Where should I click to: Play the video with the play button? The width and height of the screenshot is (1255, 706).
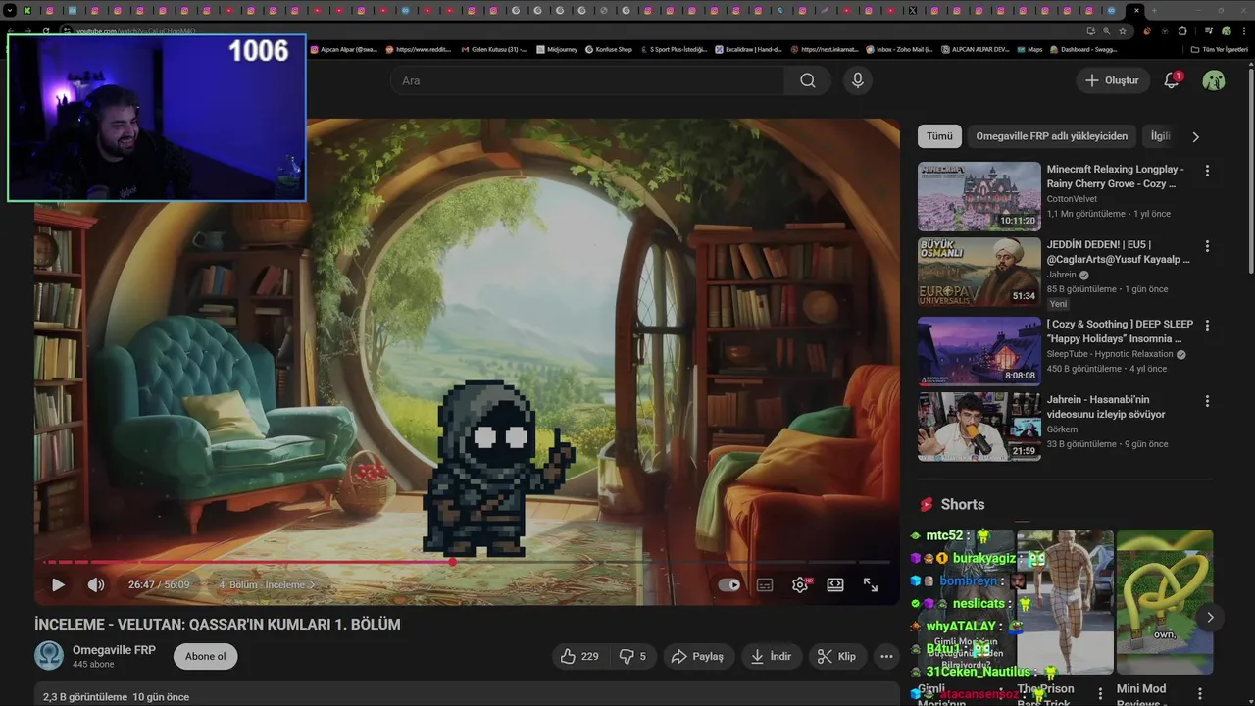[58, 584]
